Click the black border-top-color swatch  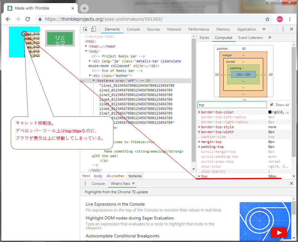(x=270, y=112)
